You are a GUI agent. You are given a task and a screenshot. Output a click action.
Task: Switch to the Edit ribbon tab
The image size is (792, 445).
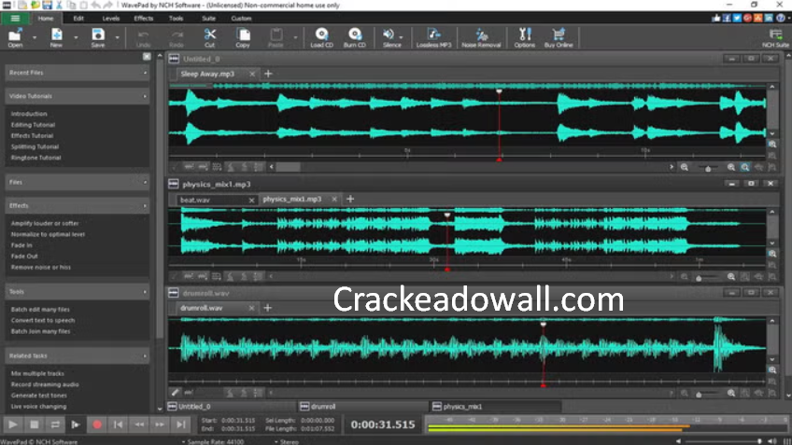[78, 18]
